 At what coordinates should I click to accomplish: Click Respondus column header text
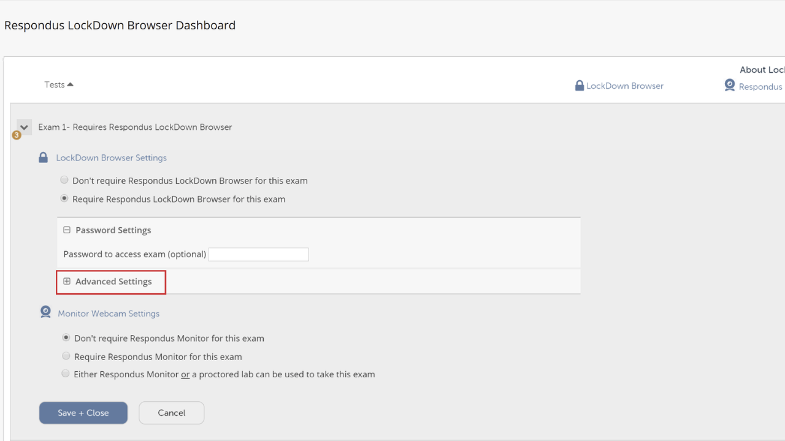tap(762, 86)
